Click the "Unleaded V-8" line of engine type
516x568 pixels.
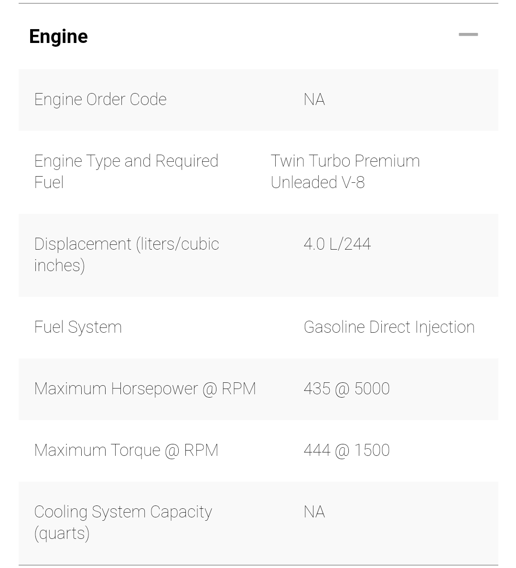click(317, 182)
